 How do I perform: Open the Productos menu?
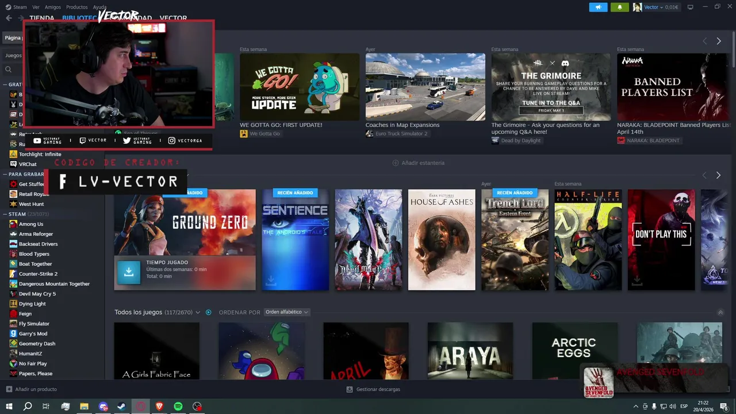tap(77, 7)
